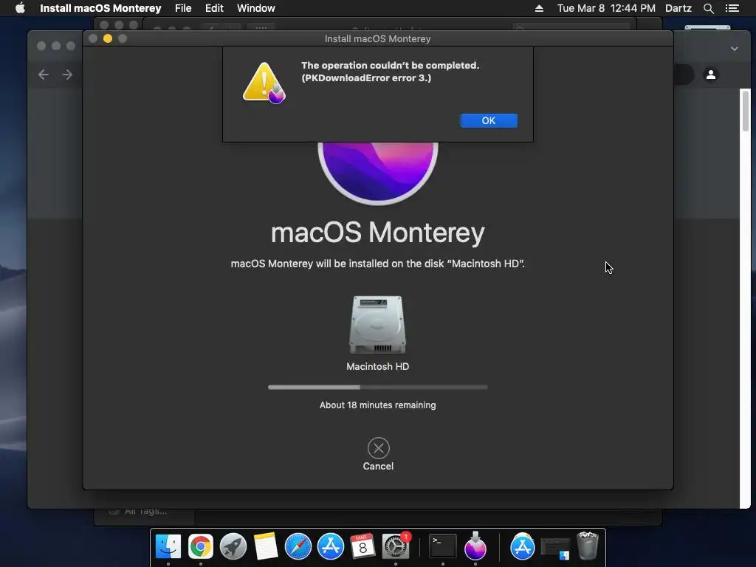This screenshot has width=756, height=567.
Task: Open the Install macOS Monterey menu
Action: [x=100, y=8]
